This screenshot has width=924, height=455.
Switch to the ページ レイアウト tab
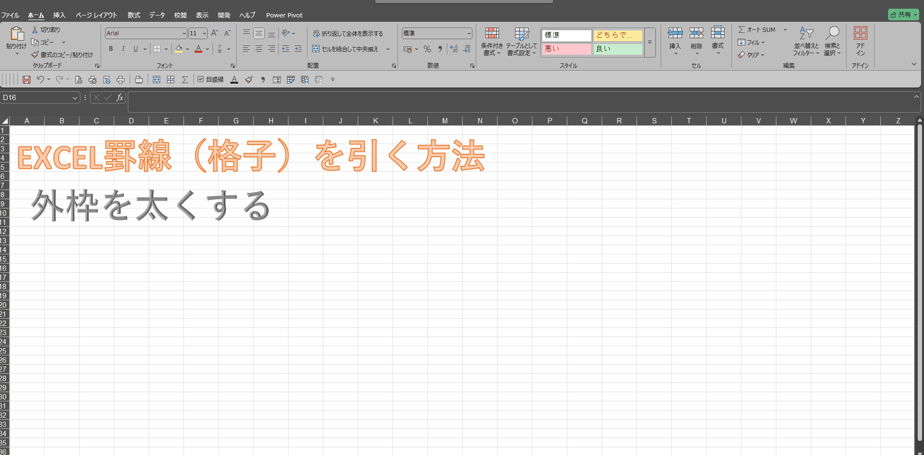(96, 15)
